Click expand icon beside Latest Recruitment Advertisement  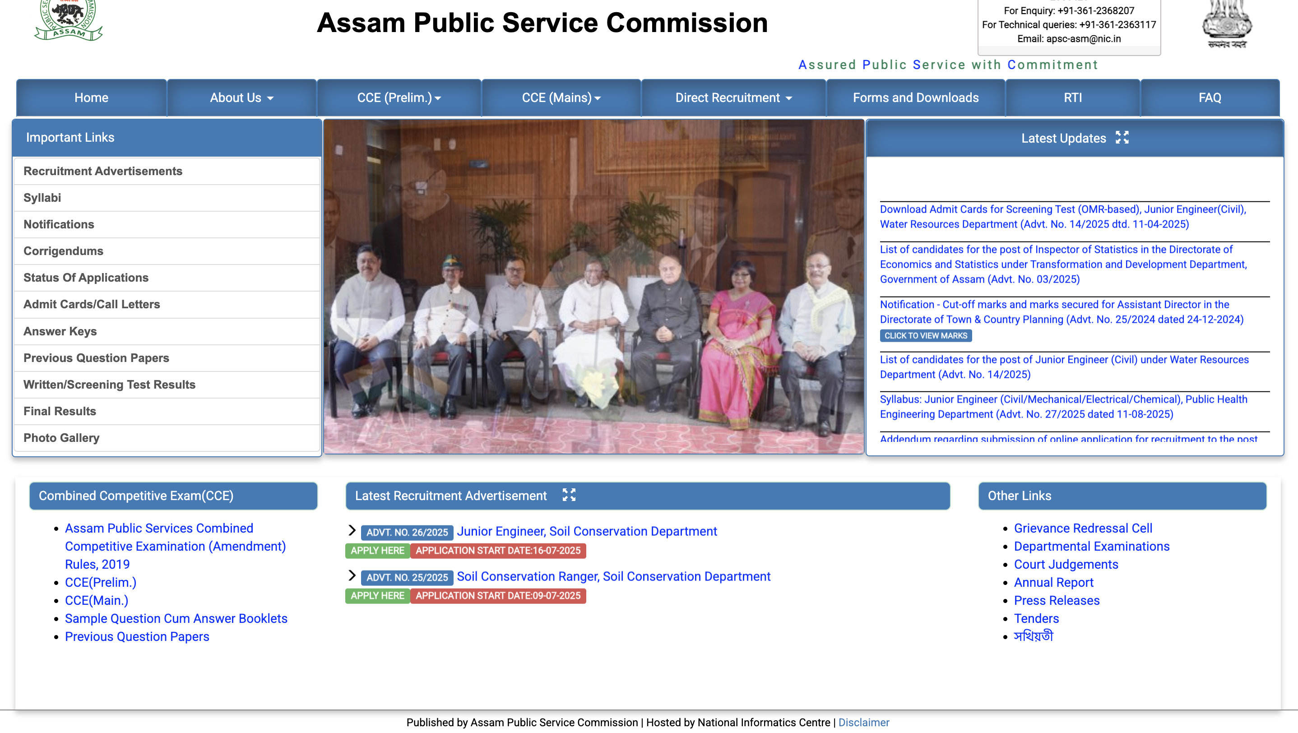coord(568,495)
